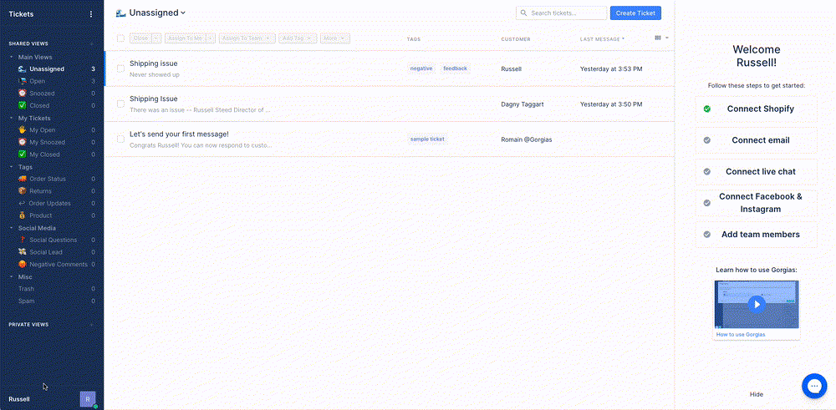Click the My Snoozed alarm clock icon
The width and height of the screenshot is (836, 410).
(x=22, y=142)
